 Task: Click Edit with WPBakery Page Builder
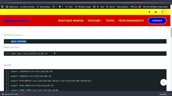coord(155,7)
